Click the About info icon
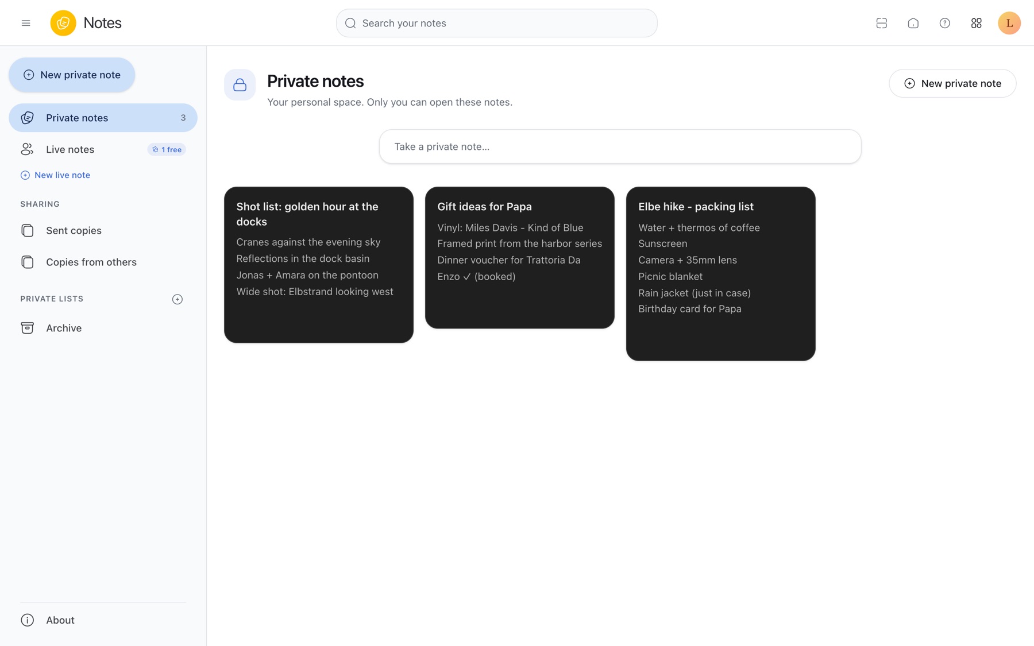 [27, 620]
